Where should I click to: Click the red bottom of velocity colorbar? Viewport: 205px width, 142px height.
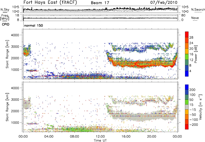(x=187, y=127)
